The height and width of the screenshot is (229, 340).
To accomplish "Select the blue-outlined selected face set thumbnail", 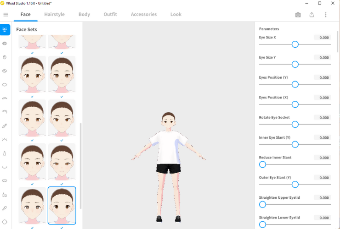I will point(62,206).
